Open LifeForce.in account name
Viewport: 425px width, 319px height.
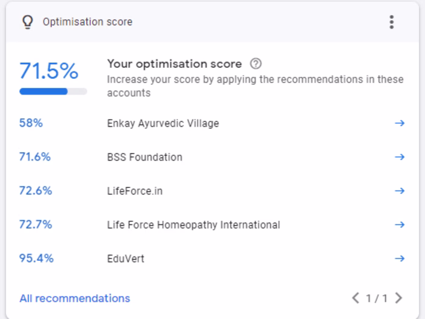(135, 191)
